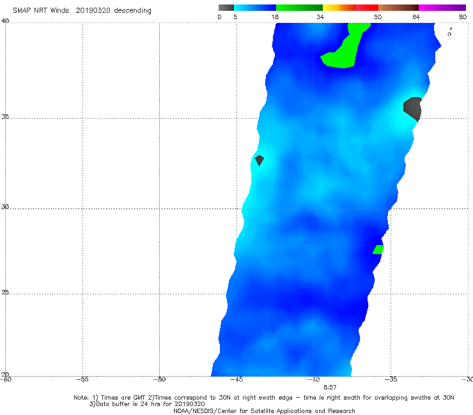This screenshot has height=415, width=473.
Task: Click the latitude label '40'
Action: [5, 20]
